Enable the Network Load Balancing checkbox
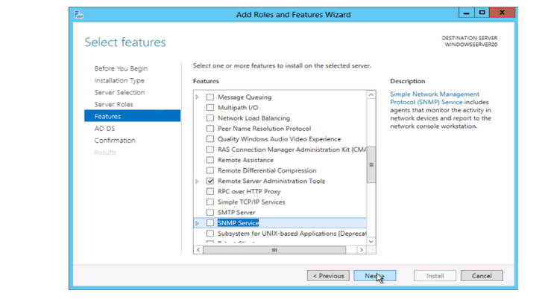551x299 pixels. pyautogui.click(x=210, y=118)
